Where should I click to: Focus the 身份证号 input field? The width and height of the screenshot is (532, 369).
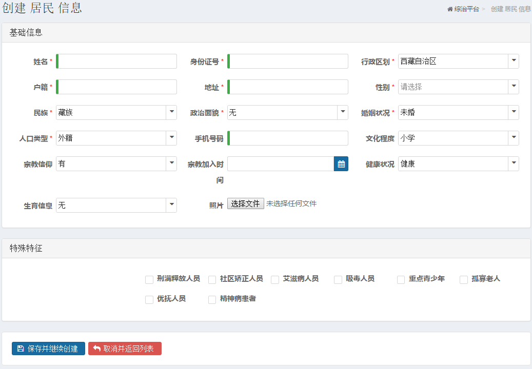coord(288,61)
